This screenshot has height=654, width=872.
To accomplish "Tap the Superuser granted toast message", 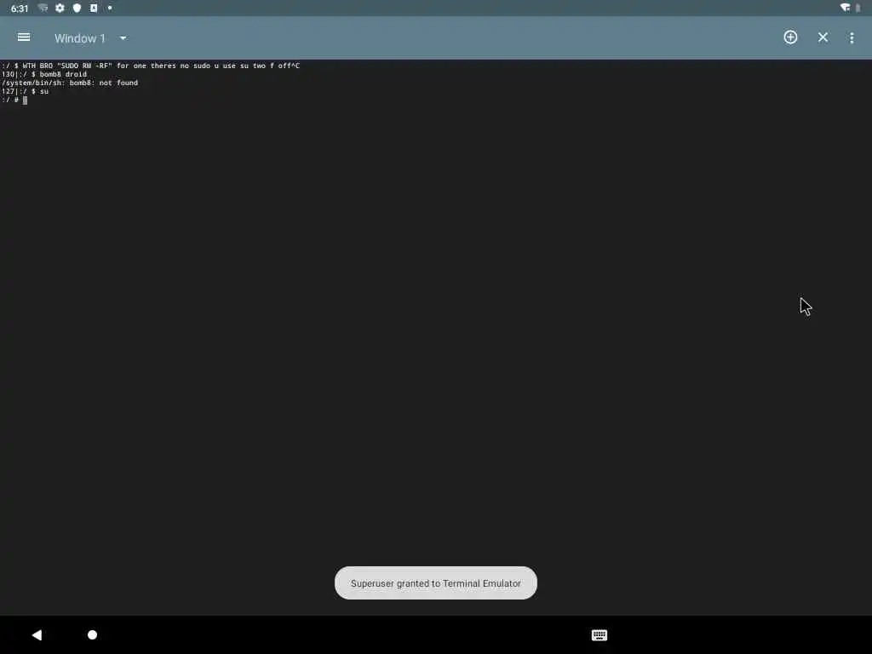I will click(x=435, y=582).
